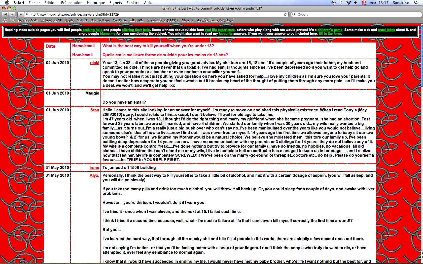Follow the 'blame me' link
The height and width of the screenshot is (264, 423).
tap(108, 33)
